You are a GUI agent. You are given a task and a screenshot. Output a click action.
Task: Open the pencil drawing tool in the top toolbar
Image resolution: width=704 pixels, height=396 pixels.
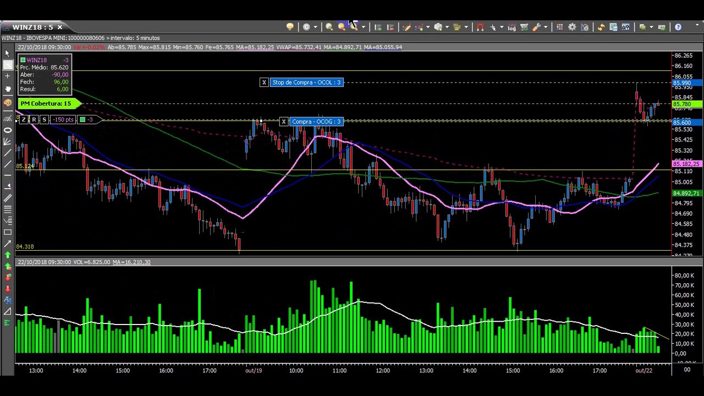(x=406, y=27)
